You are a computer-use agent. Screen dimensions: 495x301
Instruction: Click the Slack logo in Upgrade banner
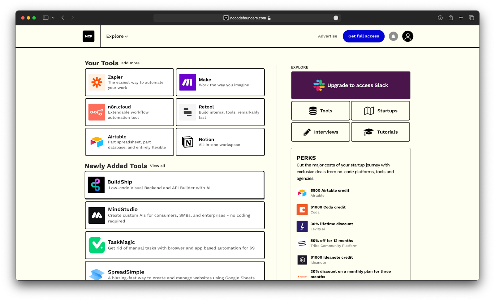point(319,85)
